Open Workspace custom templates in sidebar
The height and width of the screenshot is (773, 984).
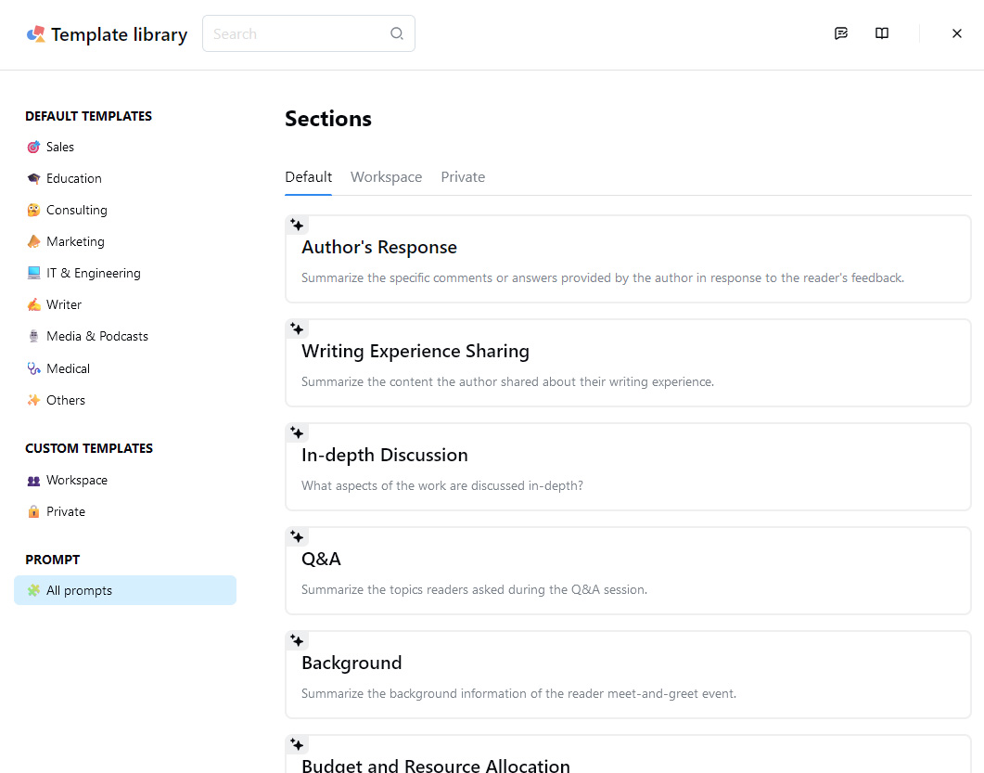pos(125,481)
